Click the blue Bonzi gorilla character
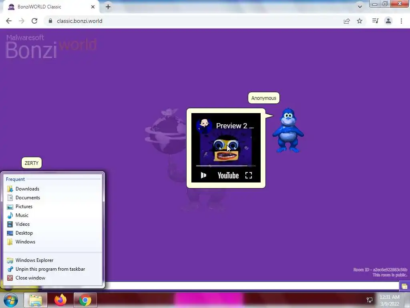This screenshot has height=308, width=410. click(x=288, y=130)
